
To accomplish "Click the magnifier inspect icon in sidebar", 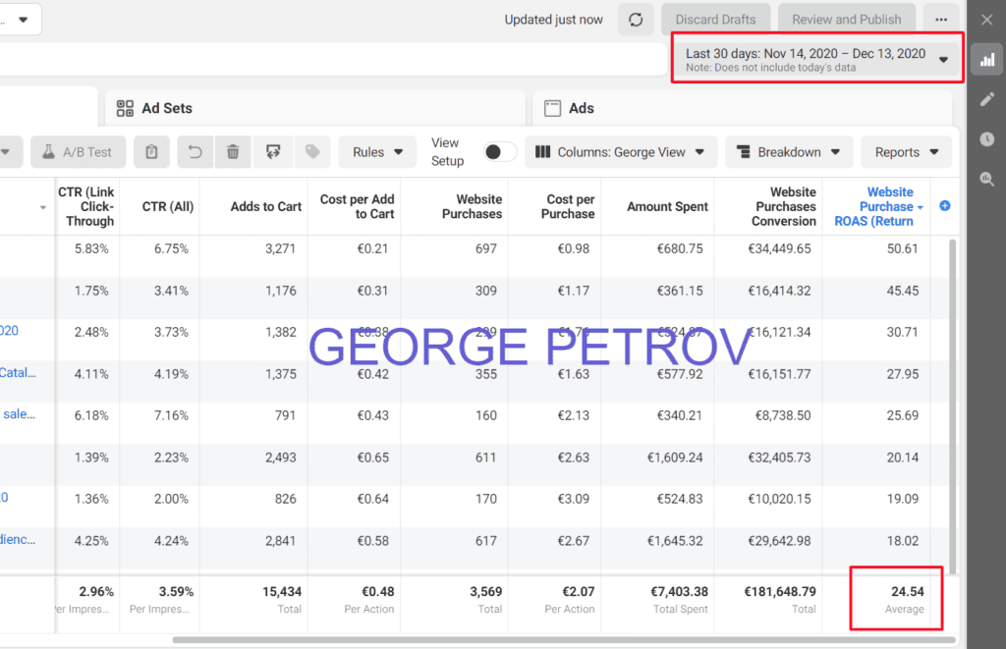I will [987, 179].
